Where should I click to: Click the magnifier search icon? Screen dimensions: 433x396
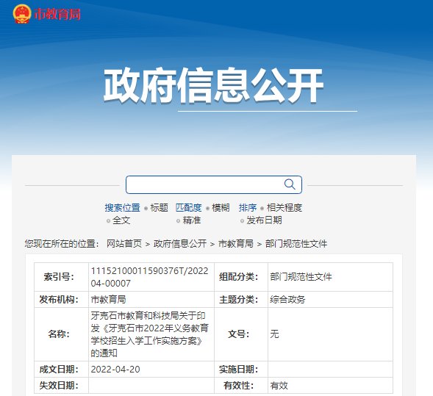pos(290,184)
